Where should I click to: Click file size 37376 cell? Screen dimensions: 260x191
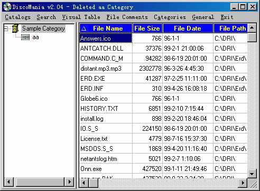[147, 49]
